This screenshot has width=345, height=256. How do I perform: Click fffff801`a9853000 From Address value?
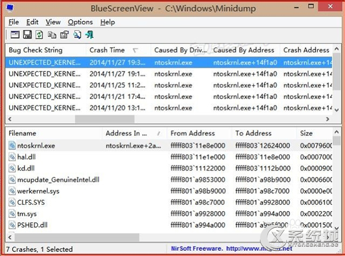pos(198,180)
